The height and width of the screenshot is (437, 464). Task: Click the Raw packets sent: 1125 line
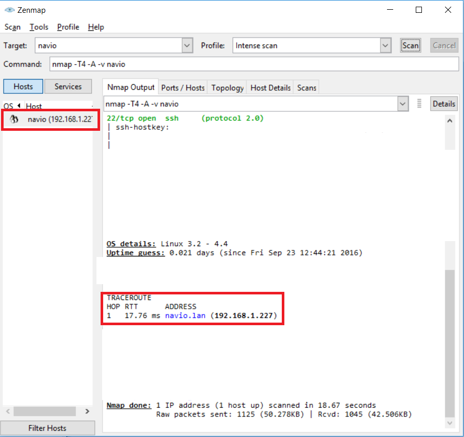(284, 414)
